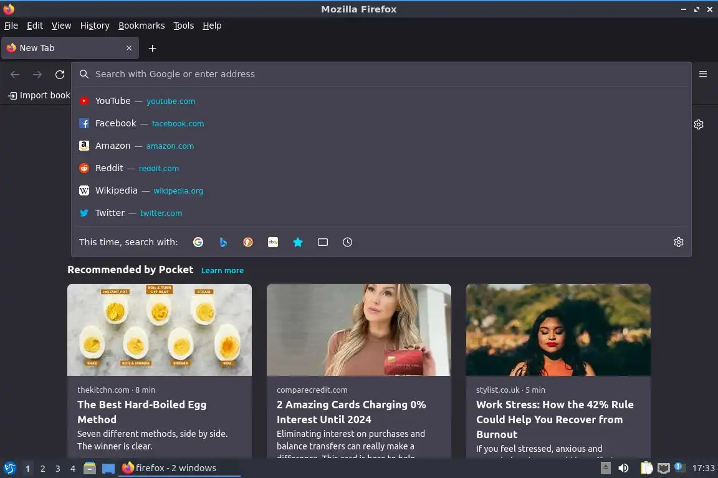The image size is (718, 478).
Task: Focus the search or address field
Action: (381, 74)
